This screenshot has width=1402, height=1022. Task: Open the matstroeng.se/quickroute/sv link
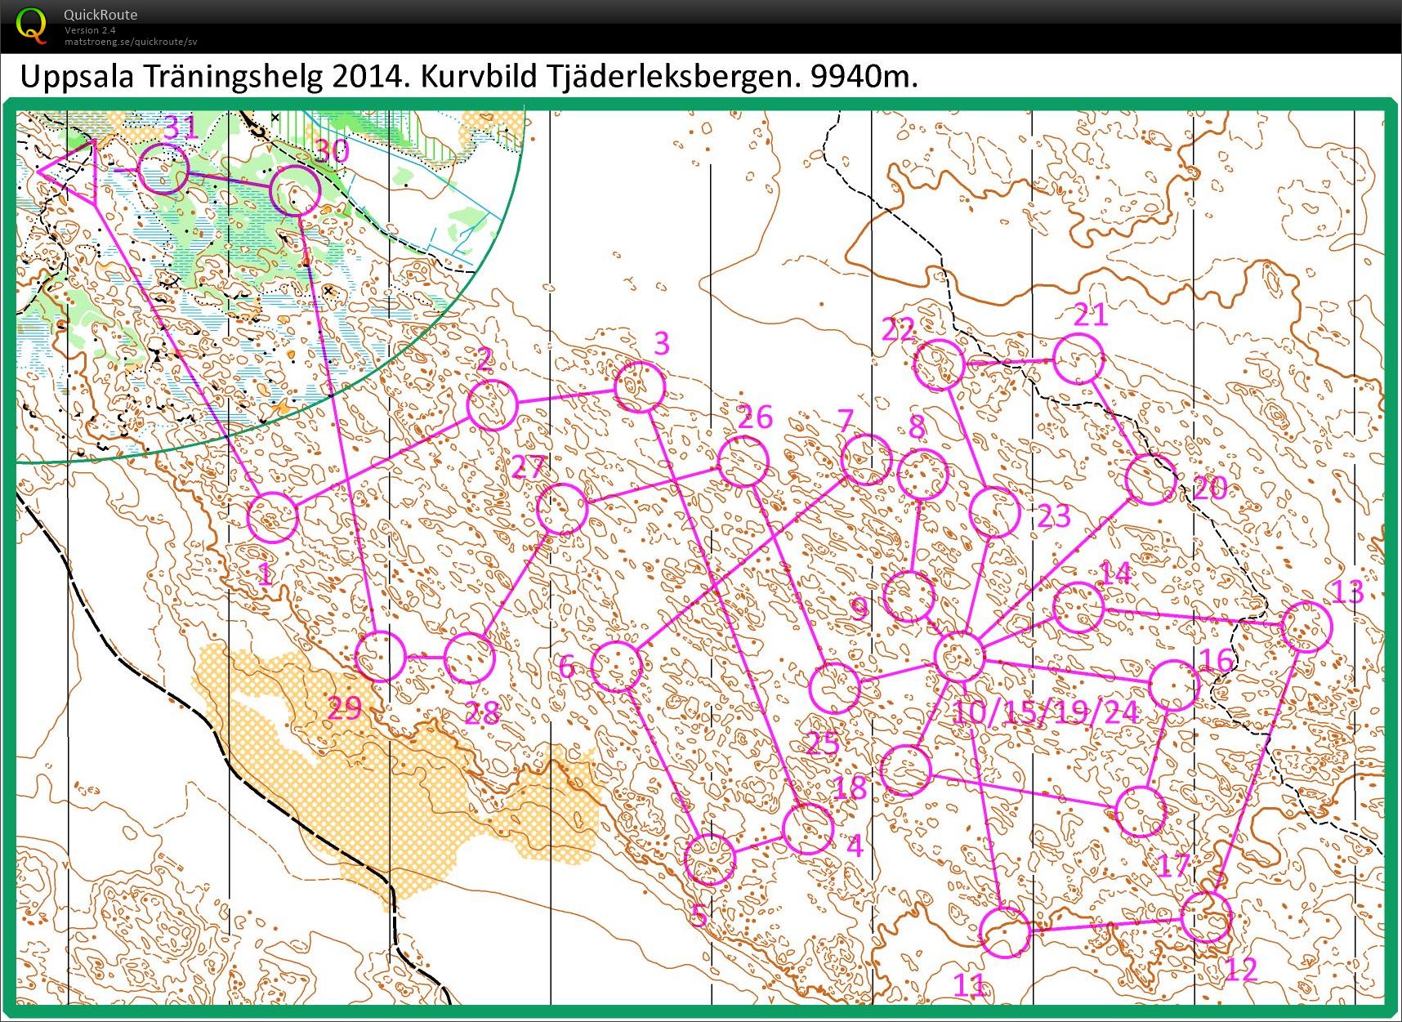pyautogui.click(x=131, y=42)
